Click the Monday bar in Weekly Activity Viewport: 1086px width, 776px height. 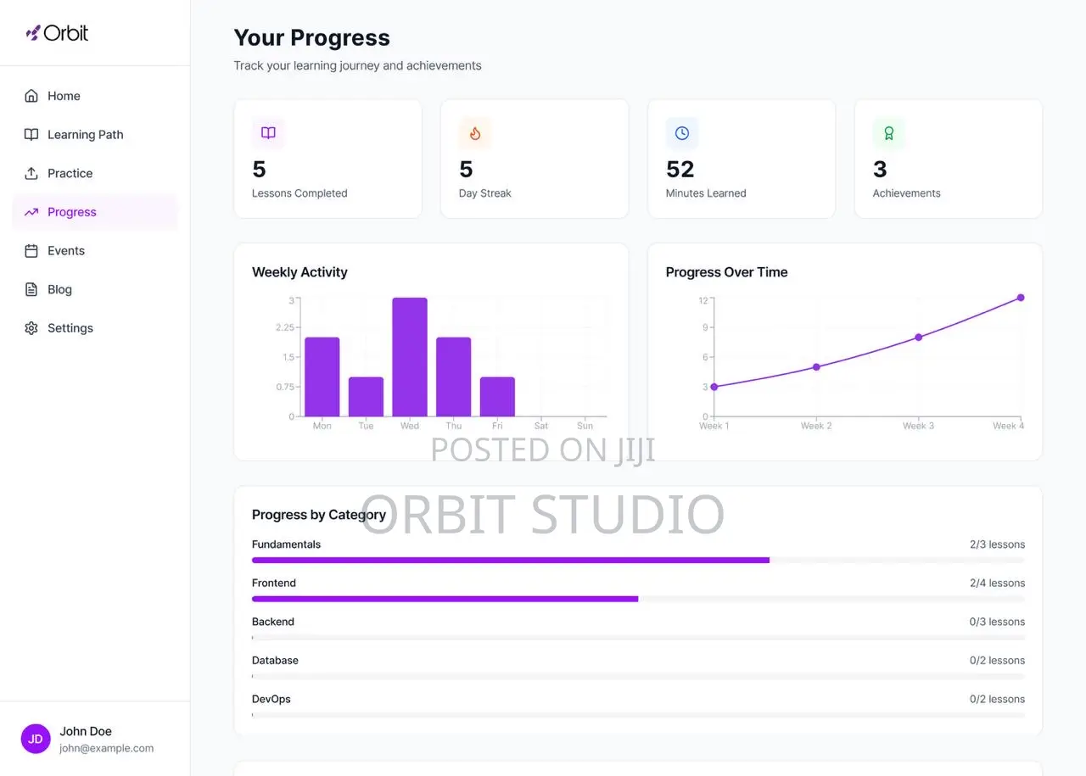(x=322, y=377)
